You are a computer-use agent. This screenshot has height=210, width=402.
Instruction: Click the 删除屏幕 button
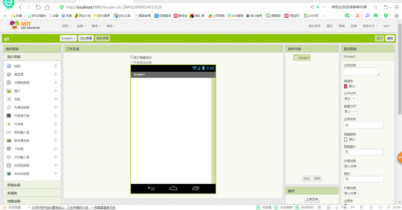(x=103, y=38)
